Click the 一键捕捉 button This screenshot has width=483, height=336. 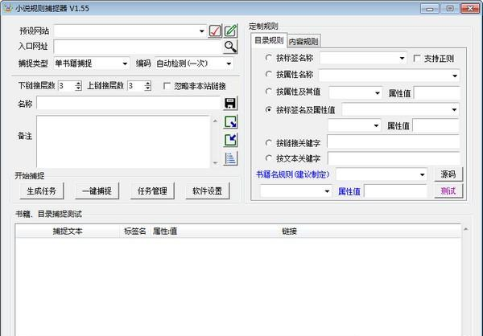97,191
